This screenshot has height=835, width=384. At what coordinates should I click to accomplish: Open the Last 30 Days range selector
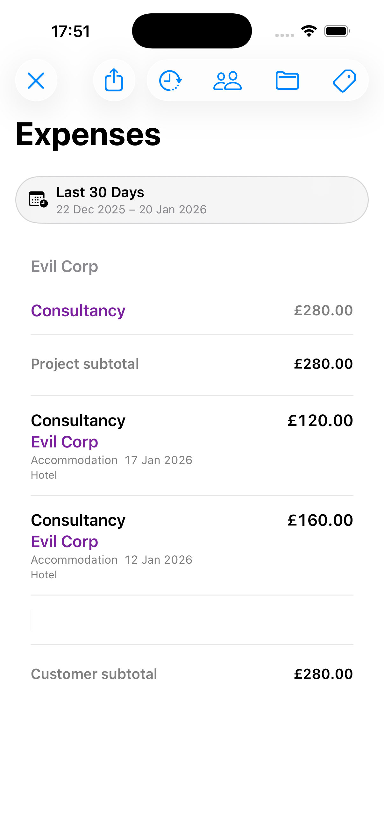click(x=192, y=200)
